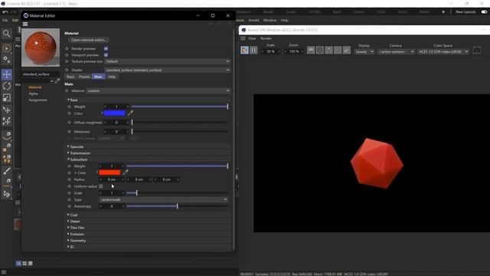This screenshot has height=276, width=490.
Task: Toggle the Base Weight keyframe diamond
Action: (x=70, y=107)
